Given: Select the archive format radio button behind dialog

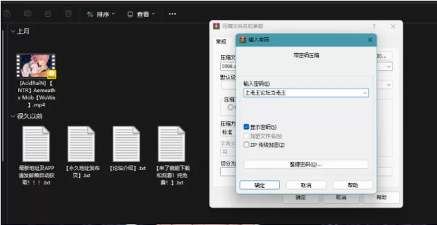Looking at the screenshot, I should 230,107.
